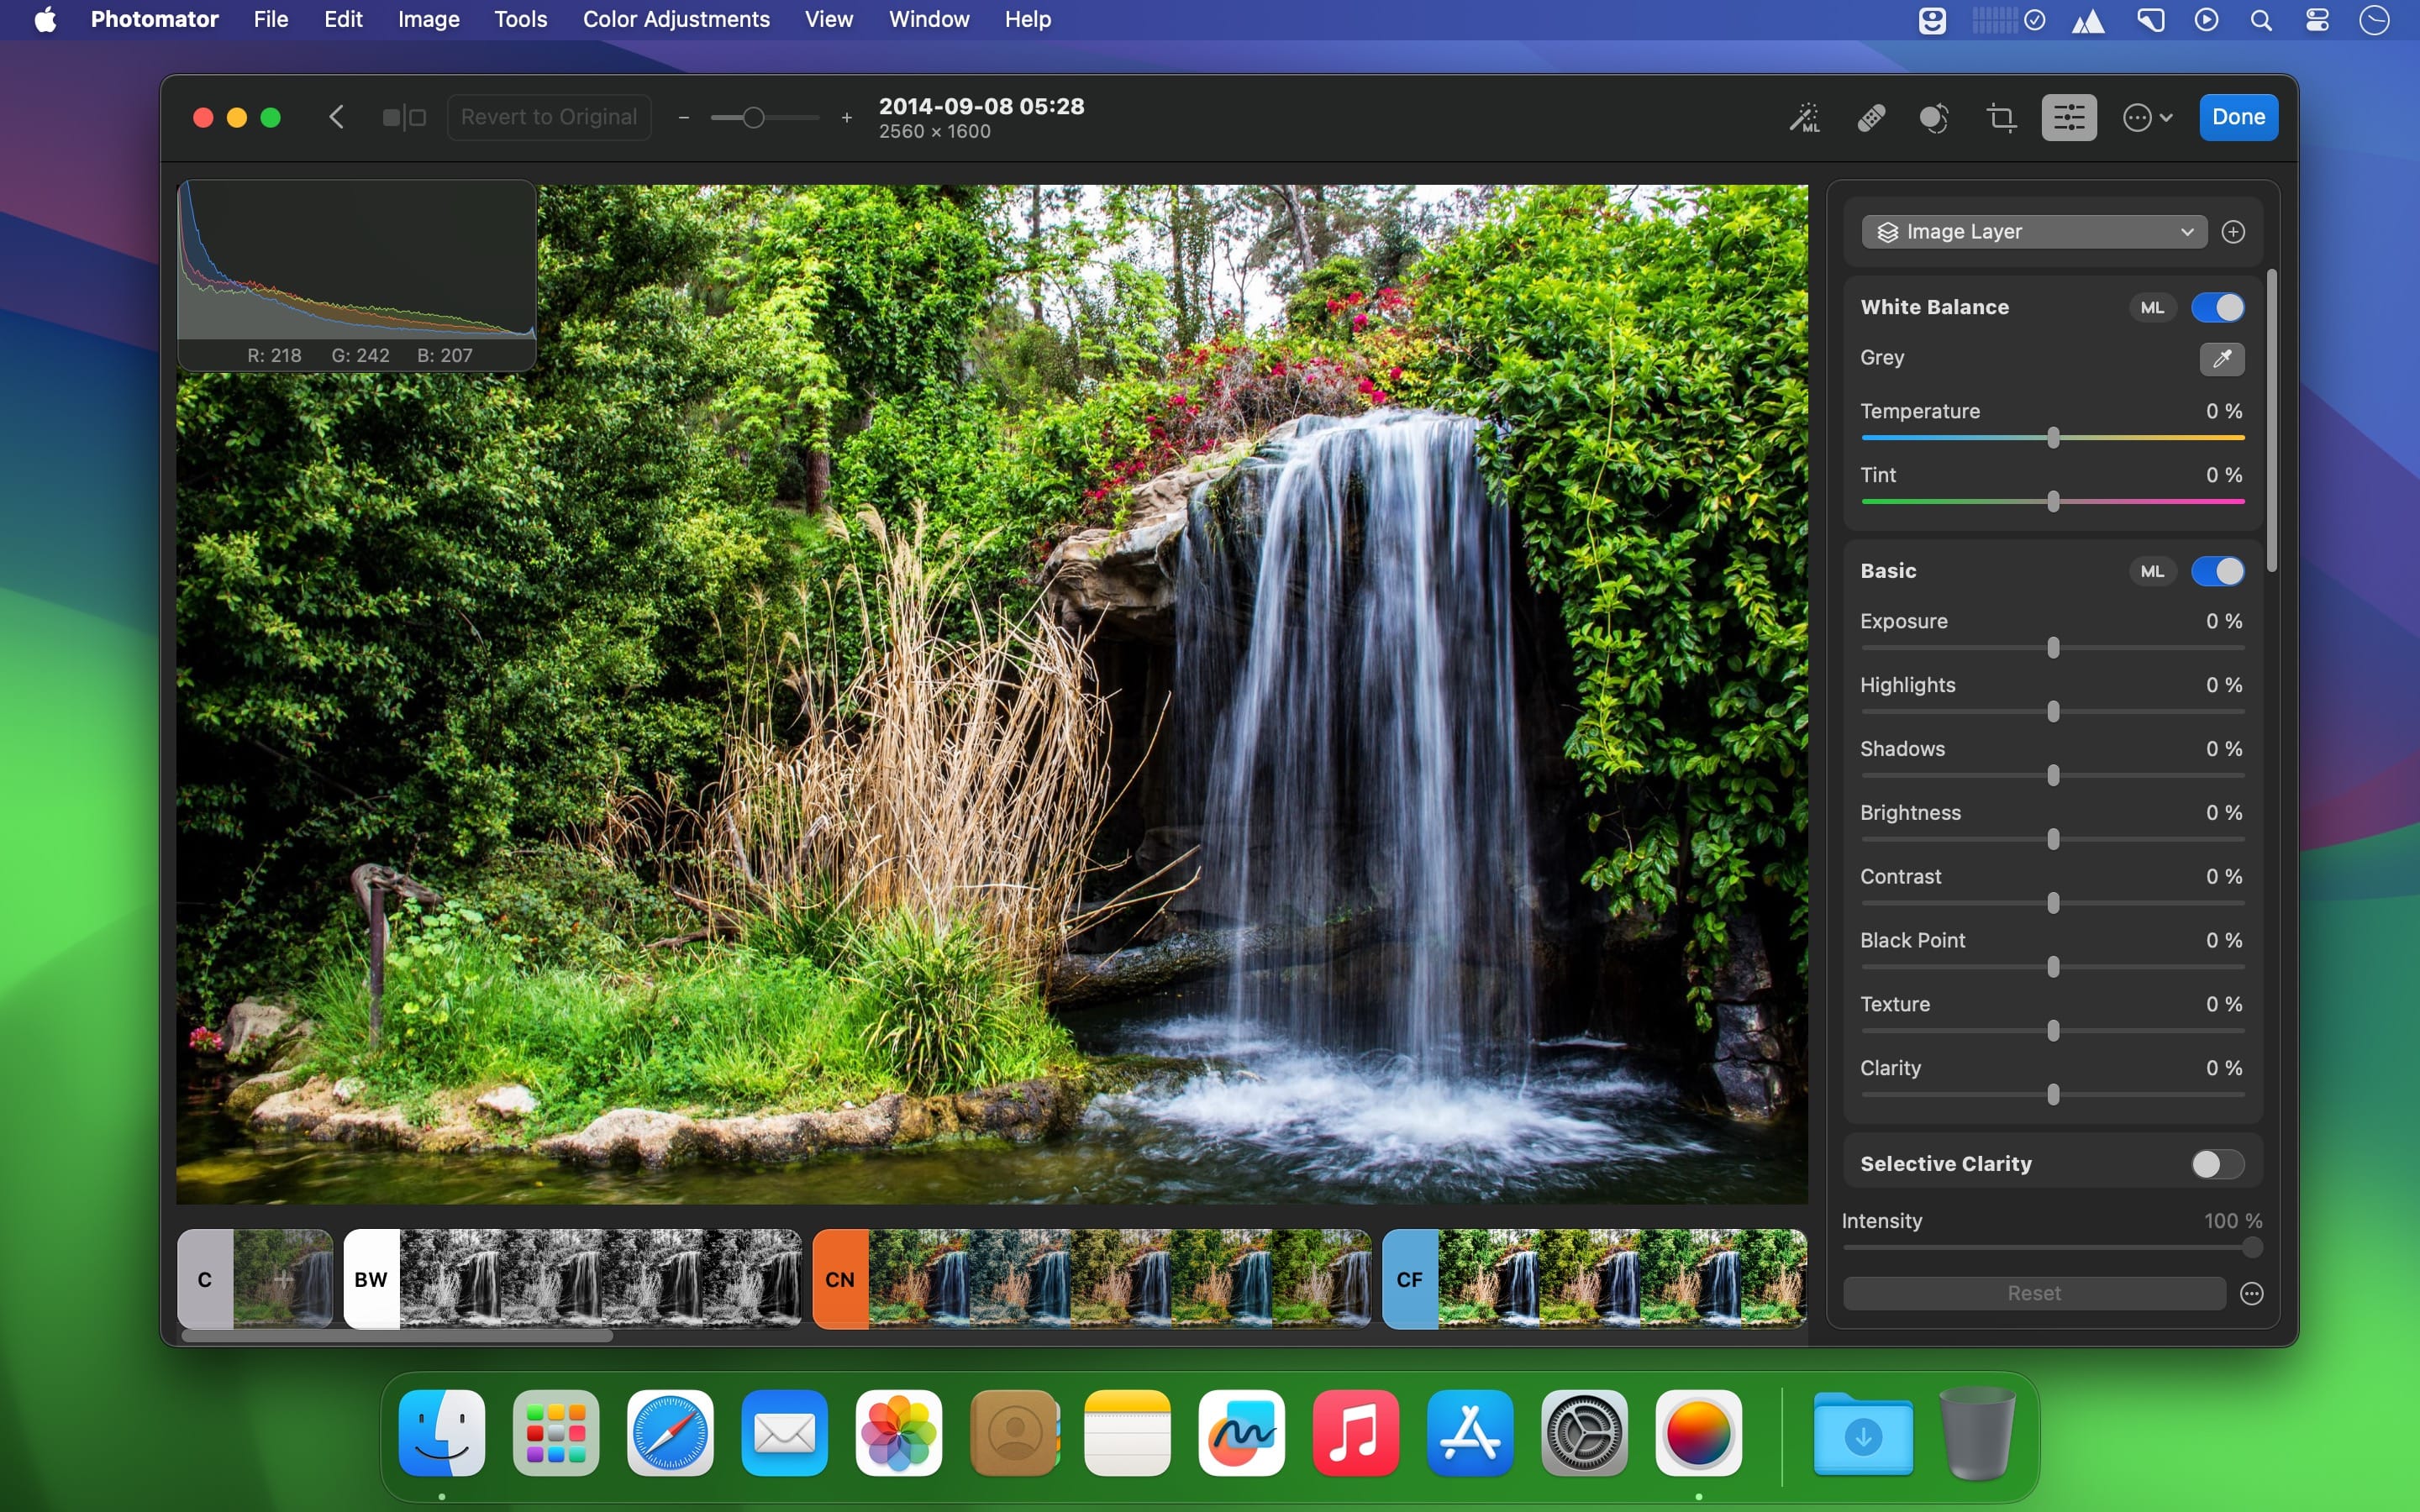
Task: Click the ML Enhance magic wand icon
Action: click(1804, 118)
